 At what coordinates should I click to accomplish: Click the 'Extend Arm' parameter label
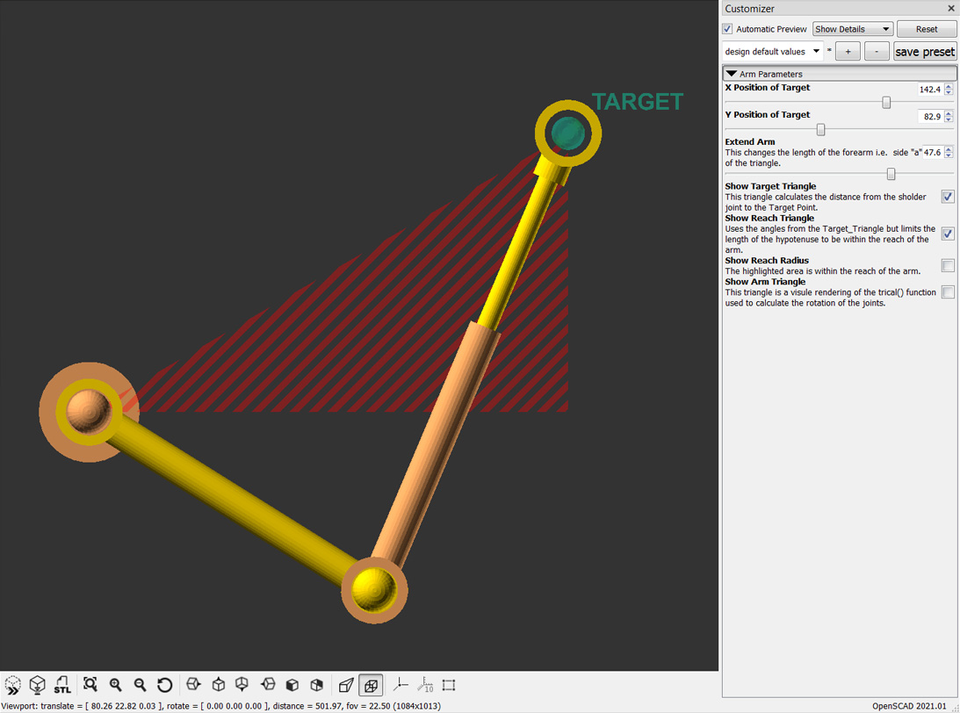point(750,141)
